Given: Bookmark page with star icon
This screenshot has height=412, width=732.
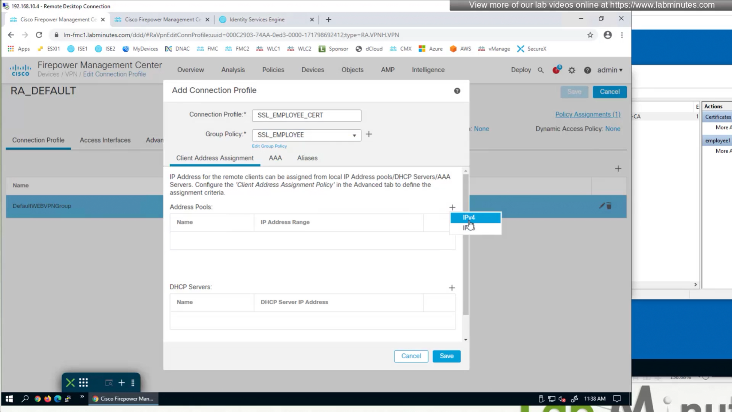Looking at the screenshot, I should pyautogui.click(x=590, y=35).
